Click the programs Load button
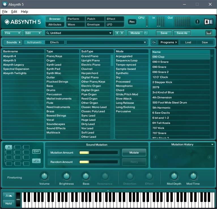217x209 pixels. [x=188, y=42]
